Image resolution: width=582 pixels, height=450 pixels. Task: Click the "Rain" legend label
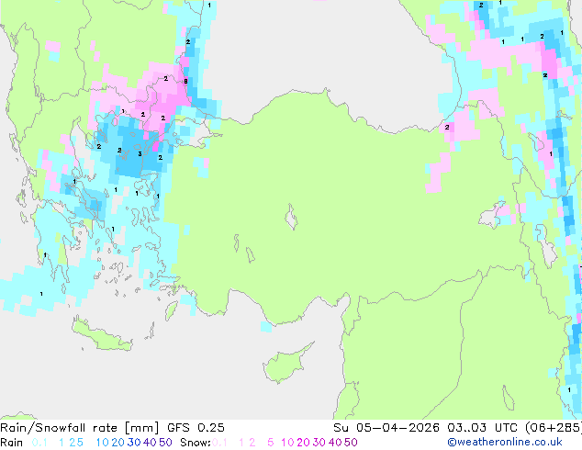(12, 443)
